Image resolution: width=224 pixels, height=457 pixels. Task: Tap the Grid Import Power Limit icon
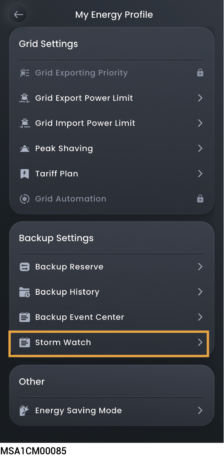(x=25, y=123)
